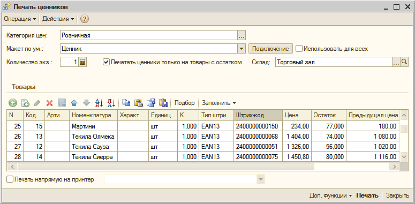Expand the Доп. функции dropdown
415x204 pixels.
pos(331,196)
